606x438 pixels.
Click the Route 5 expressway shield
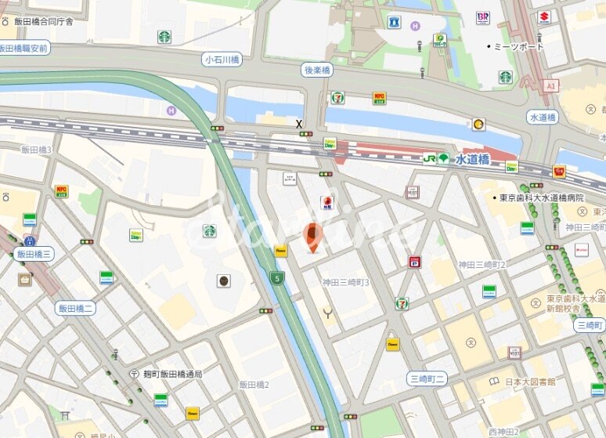[x=277, y=279]
